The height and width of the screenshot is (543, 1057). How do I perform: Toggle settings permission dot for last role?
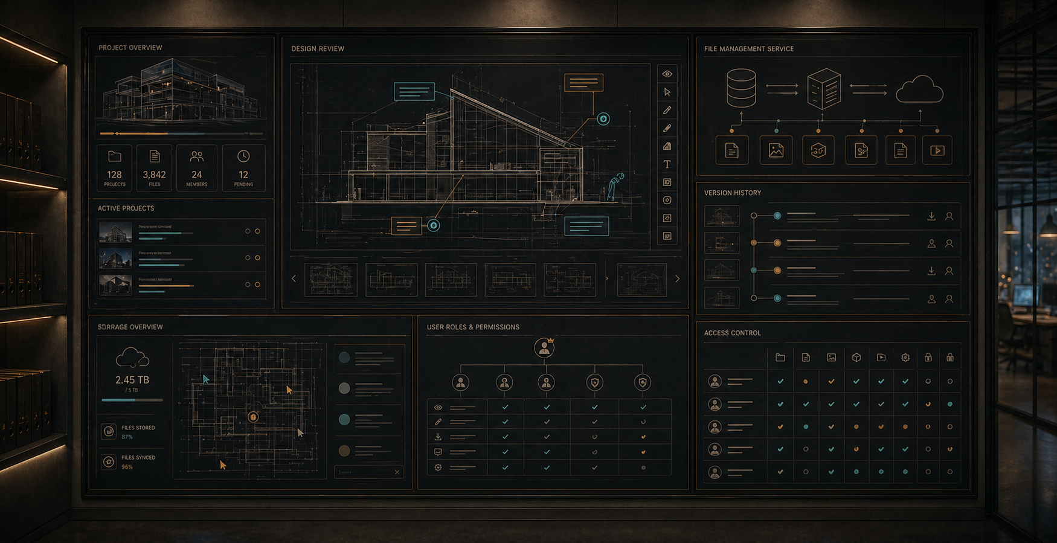[x=643, y=467]
